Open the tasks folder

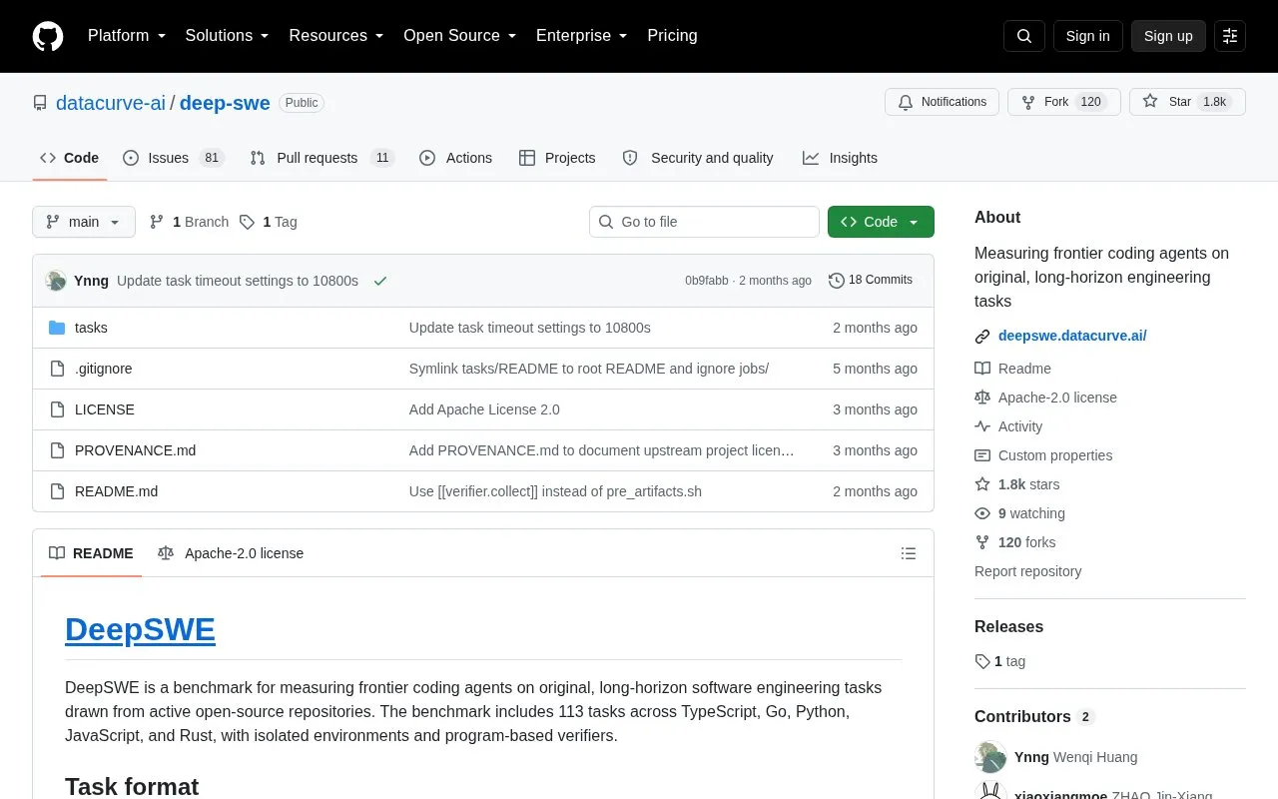[91, 328]
